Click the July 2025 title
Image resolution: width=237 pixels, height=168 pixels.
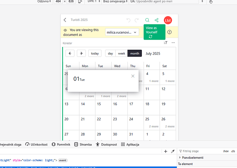click(x=153, y=53)
